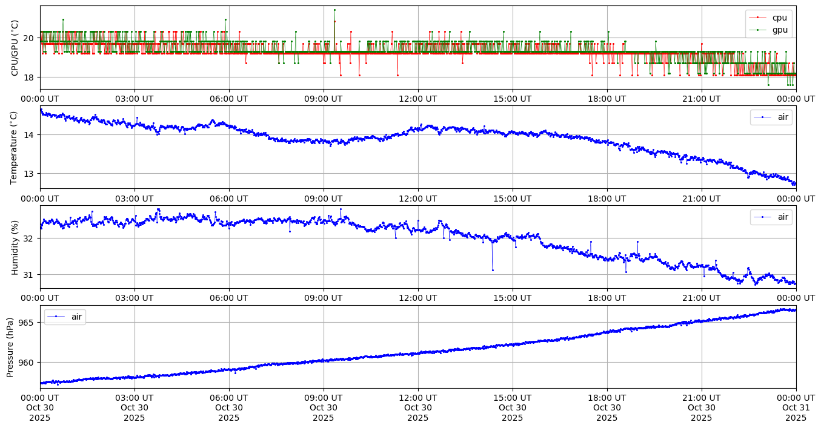The image size is (821, 428).
Task: Click the 13 tick on temperature axis
Action: (30, 174)
